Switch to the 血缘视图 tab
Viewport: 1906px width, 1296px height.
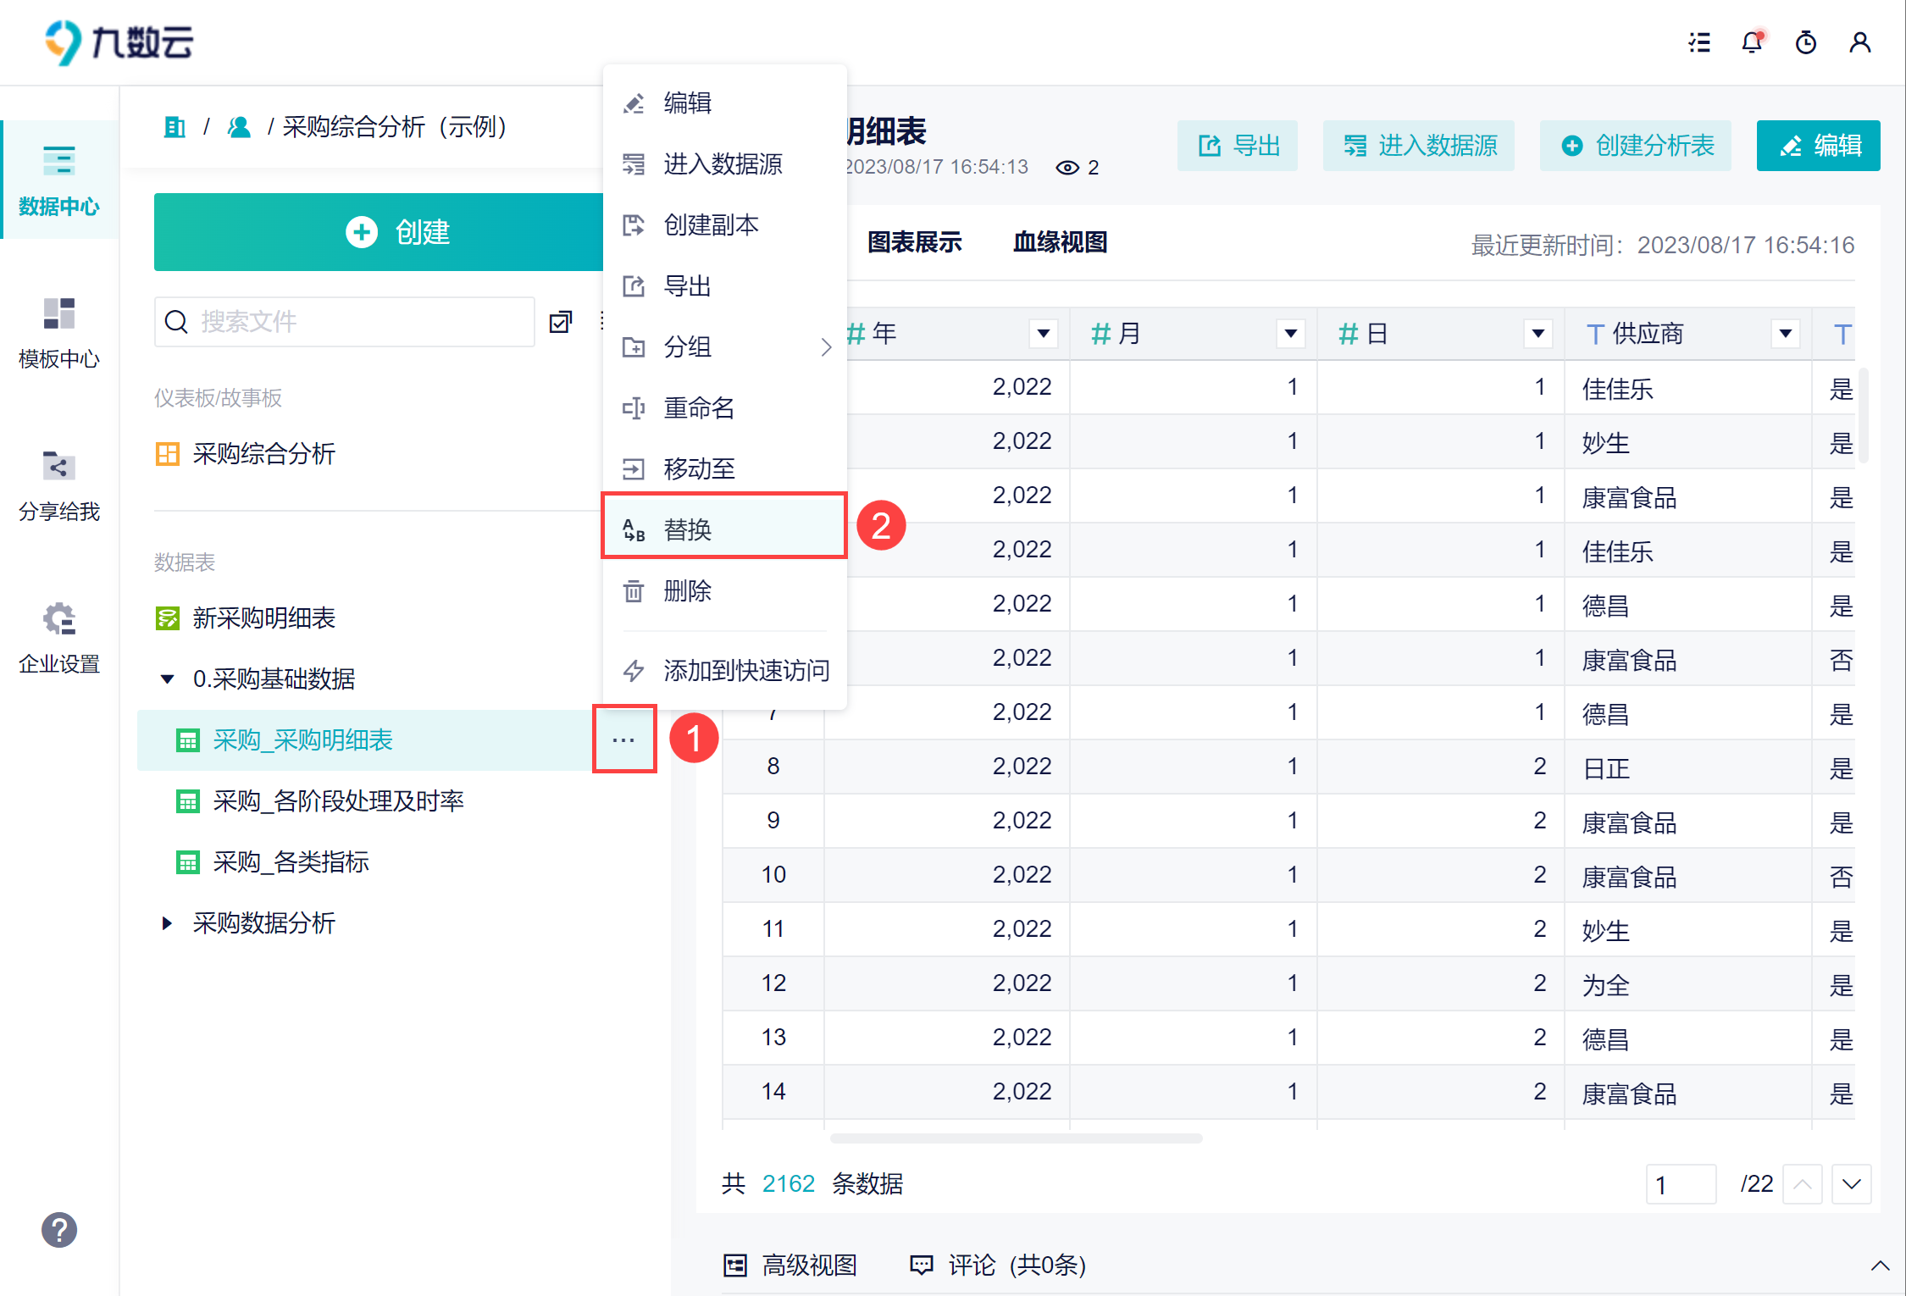click(1060, 242)
